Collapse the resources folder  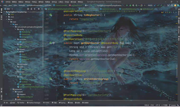[11, 89]
